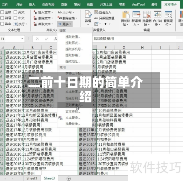Select 提取数值 menu item
Image resolution: width=183 pixels, height=181 pixels.
(x=74, y=37)
